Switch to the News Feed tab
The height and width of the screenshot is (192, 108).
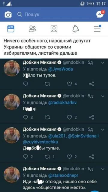(11, 29)
